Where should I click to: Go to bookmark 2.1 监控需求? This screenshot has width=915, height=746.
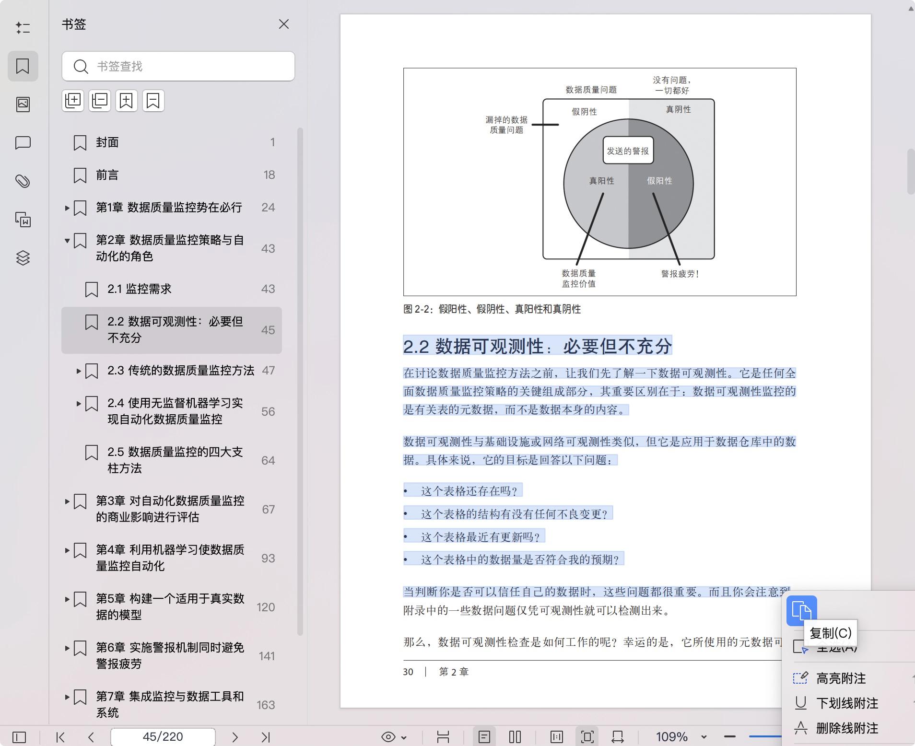point(172,289)
